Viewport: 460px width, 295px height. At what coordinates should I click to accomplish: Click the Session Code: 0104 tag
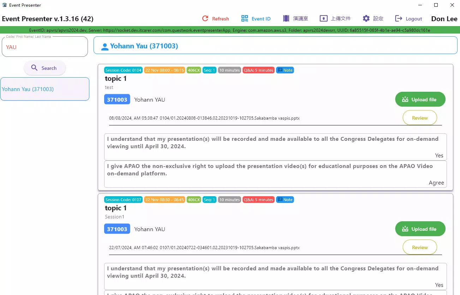(123, 70)
